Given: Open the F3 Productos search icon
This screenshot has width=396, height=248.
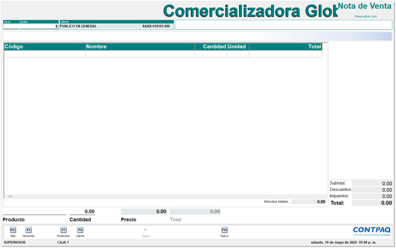Looking at the screenshot, I should pyautogui.click(x=63, y=230).
